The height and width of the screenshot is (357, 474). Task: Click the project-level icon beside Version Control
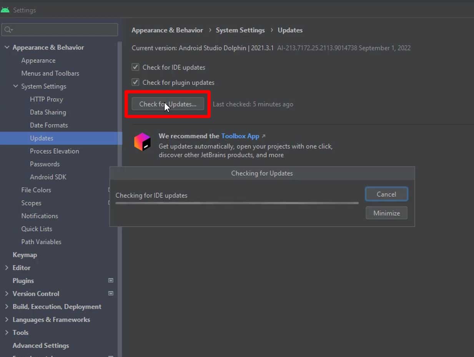[x=111, y=294]
